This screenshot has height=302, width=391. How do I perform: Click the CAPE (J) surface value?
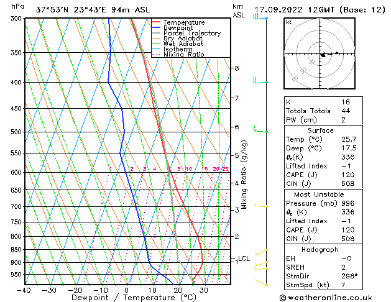[348, 175]
